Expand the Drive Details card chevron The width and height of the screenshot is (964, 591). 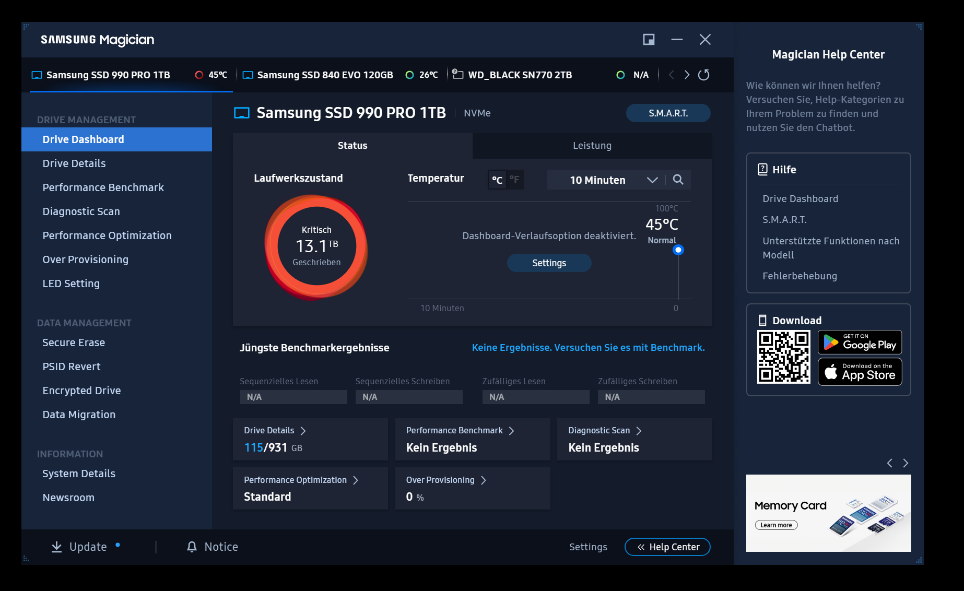tap(303, 431)
